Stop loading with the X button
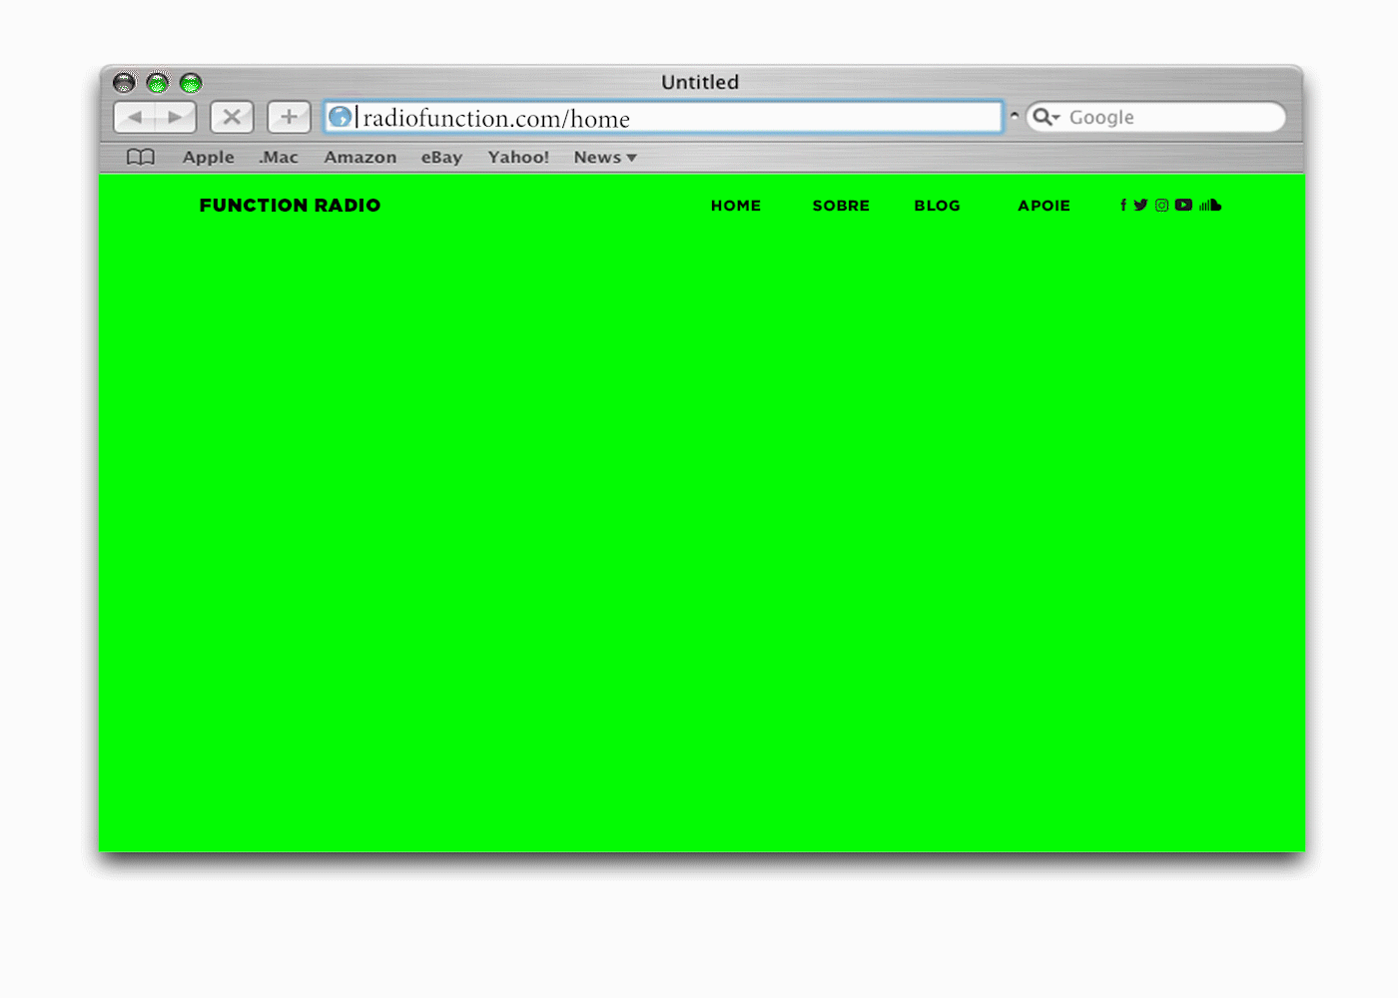 232,117
